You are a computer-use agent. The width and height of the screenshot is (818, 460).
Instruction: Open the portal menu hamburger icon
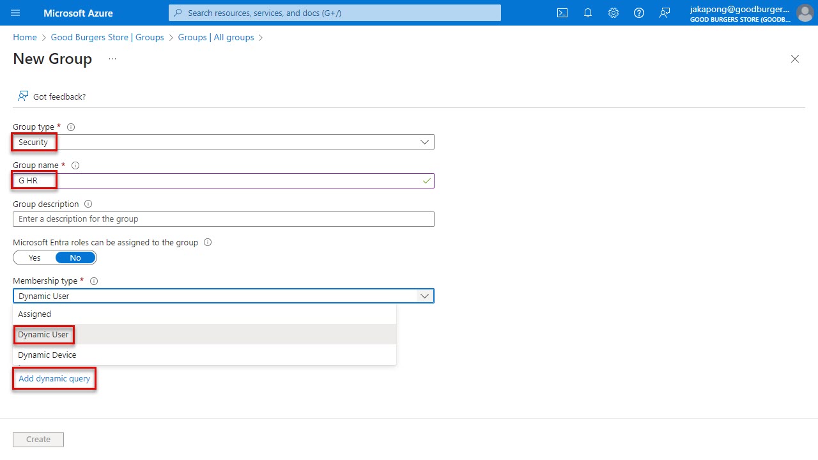pos(15,13)
